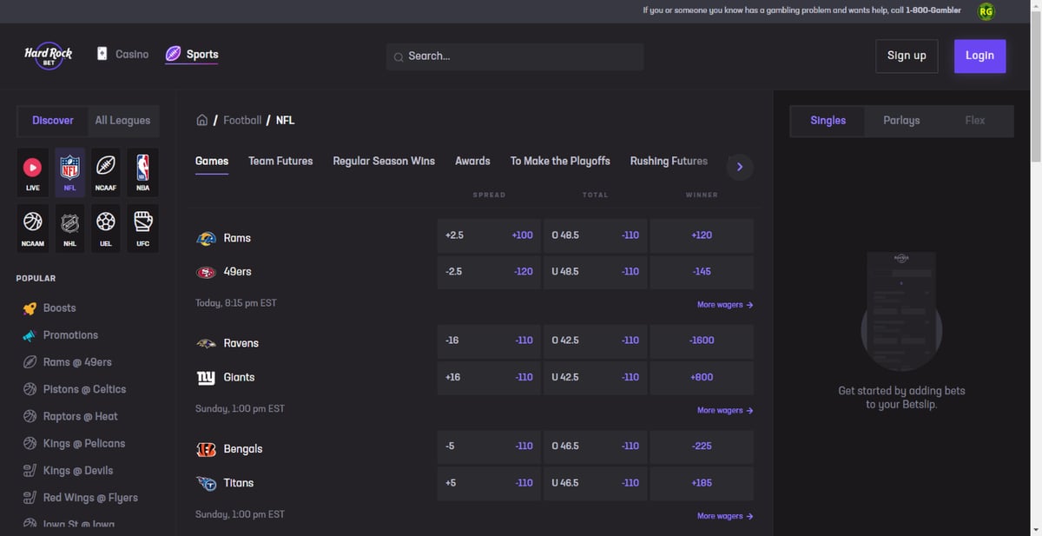Click the home breadcrumb icon
Image resolution: width=1042 pixels, height=536 pixels.
(x=201, y=120)
